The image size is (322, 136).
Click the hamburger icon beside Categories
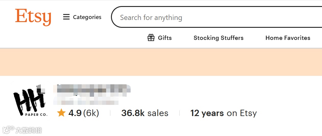pos(66,17)
